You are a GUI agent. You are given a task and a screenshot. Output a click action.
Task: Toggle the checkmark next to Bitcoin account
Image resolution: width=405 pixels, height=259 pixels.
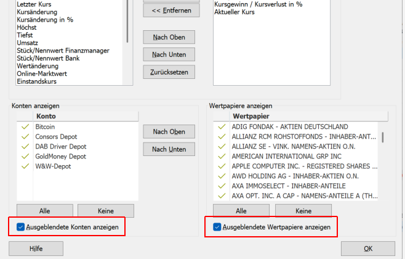pos(25,126)
